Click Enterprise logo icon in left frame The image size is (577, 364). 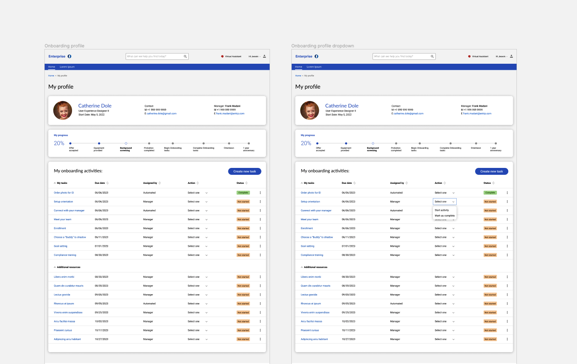(70, 56)
